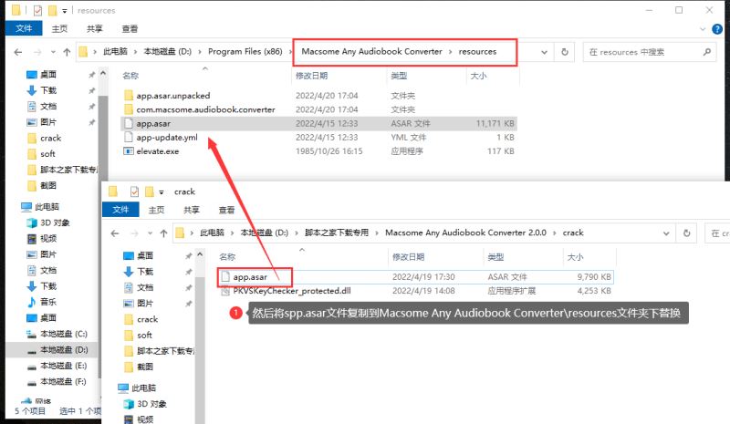Open 下载 quick access in left sidebar
This screenshot has height=424, width=730.
[48, 90]
